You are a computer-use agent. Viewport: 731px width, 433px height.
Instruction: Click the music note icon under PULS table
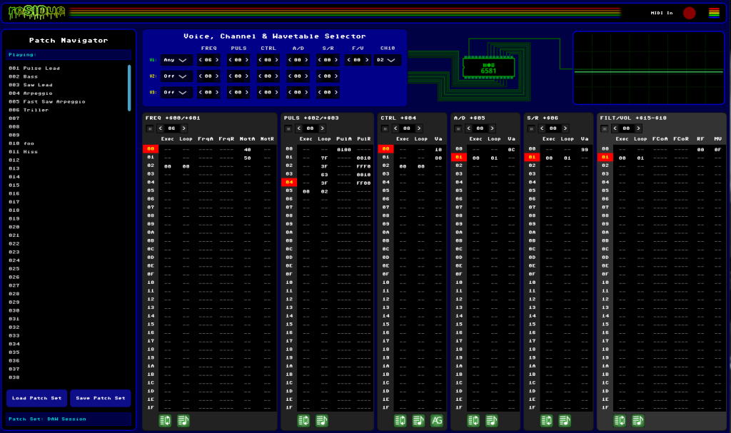click(322, 421)
